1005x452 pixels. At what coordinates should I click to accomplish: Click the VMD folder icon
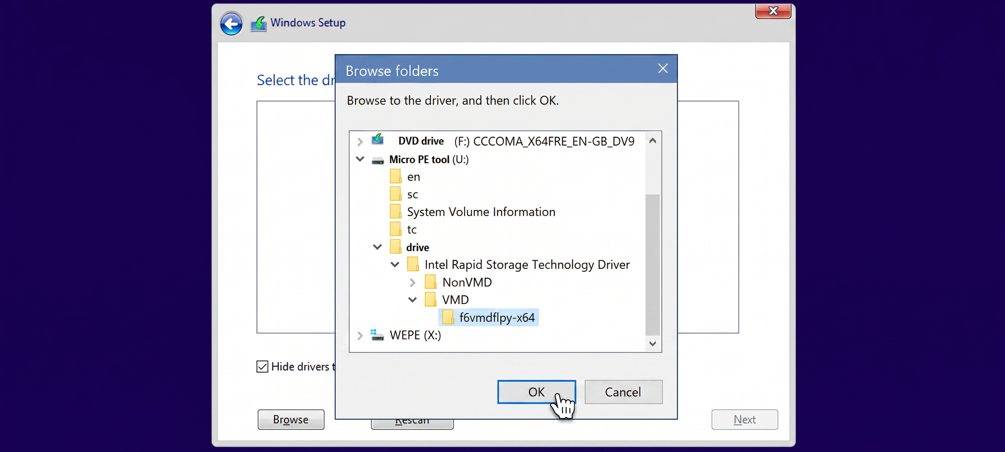click(x=431, y=300)
